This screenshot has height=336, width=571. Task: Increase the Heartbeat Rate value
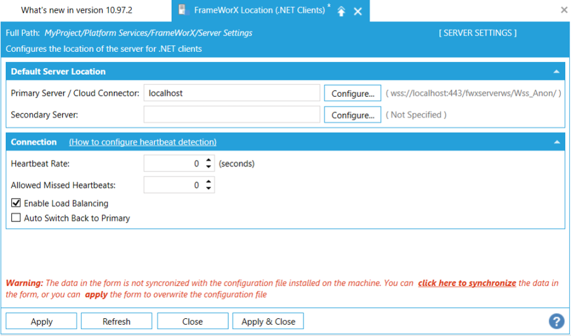(209, 160)
